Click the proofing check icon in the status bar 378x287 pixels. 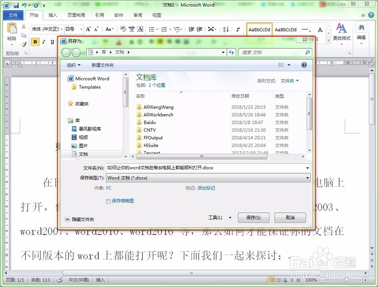[x=60, y=280]
